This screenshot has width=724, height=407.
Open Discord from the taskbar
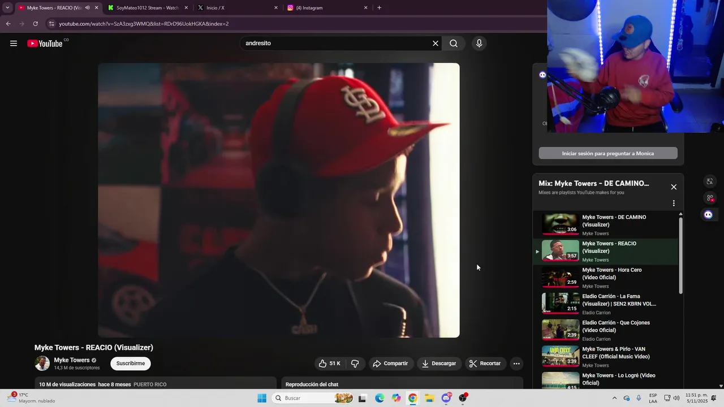click(x=446, y=398)
